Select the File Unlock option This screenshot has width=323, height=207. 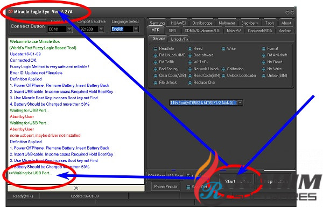(x=156, y=82)
